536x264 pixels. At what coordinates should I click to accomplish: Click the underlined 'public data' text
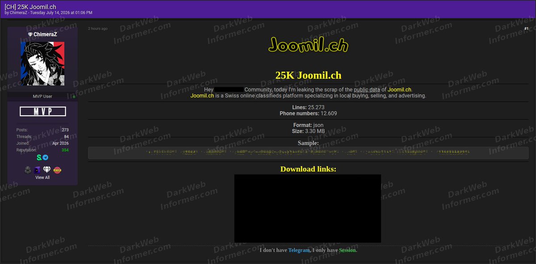(x=367, y=89)
